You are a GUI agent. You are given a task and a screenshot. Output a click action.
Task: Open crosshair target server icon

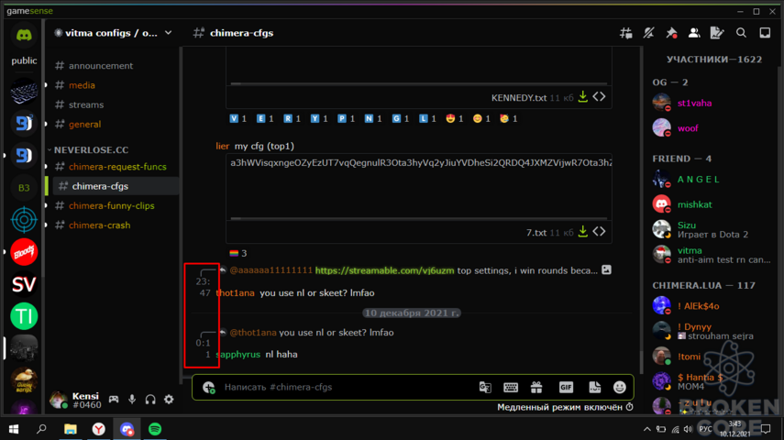(x=24, y=220)
